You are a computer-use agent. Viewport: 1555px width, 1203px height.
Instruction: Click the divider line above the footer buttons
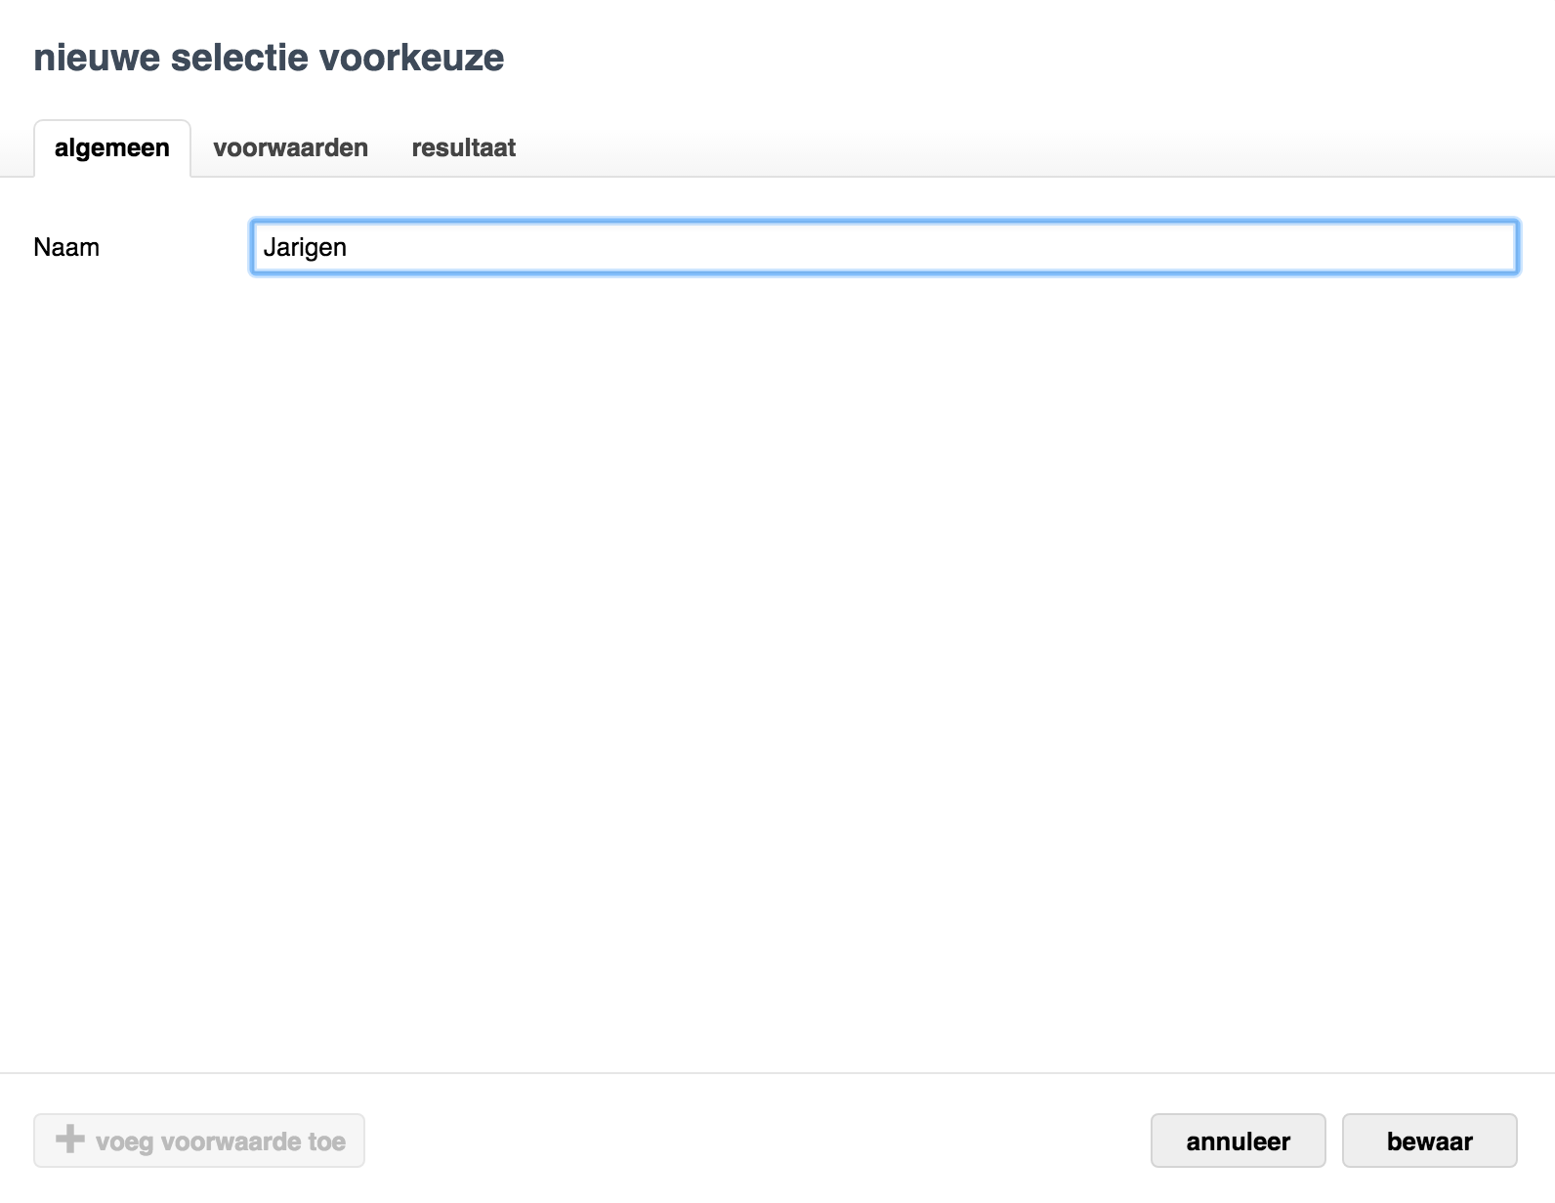coord(777,1073)
